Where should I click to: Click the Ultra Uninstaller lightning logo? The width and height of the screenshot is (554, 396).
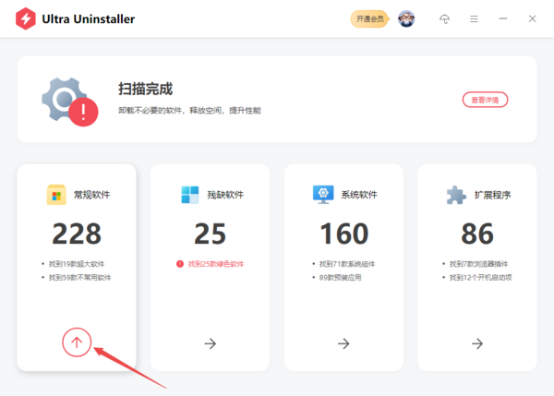coord(25,19)
